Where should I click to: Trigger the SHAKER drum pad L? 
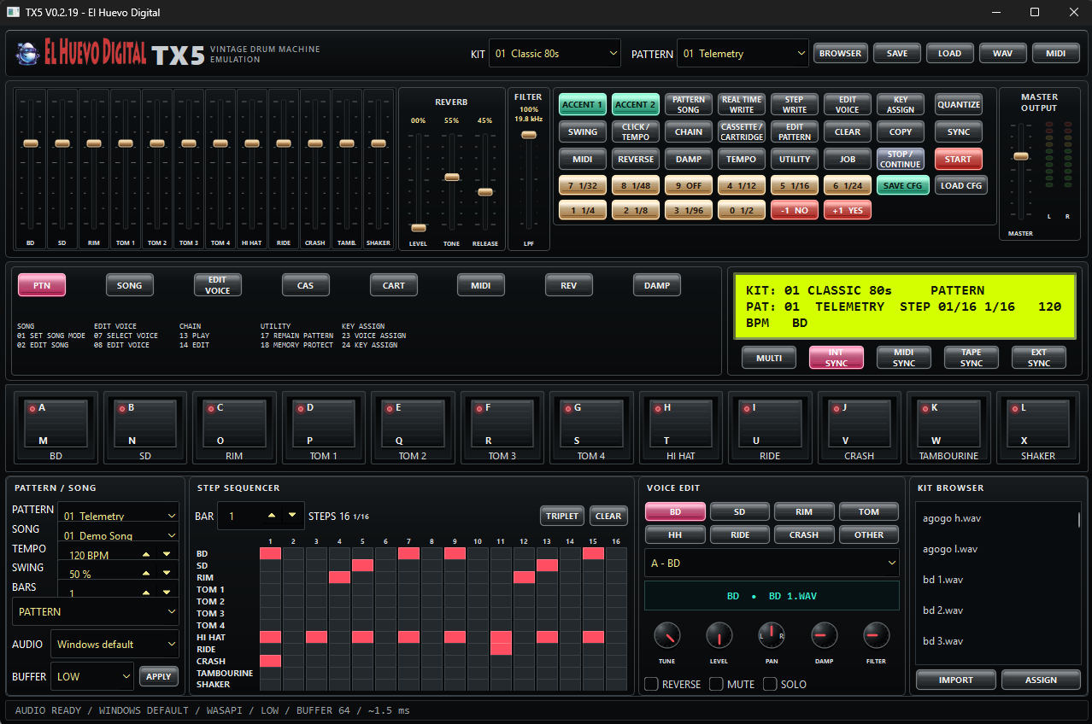tap(1038, 422)
